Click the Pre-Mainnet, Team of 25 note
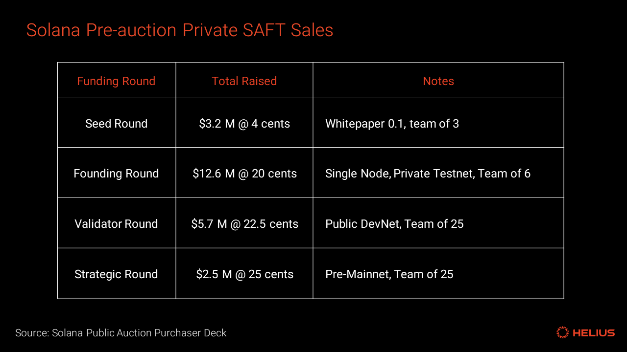 [389, 274]
